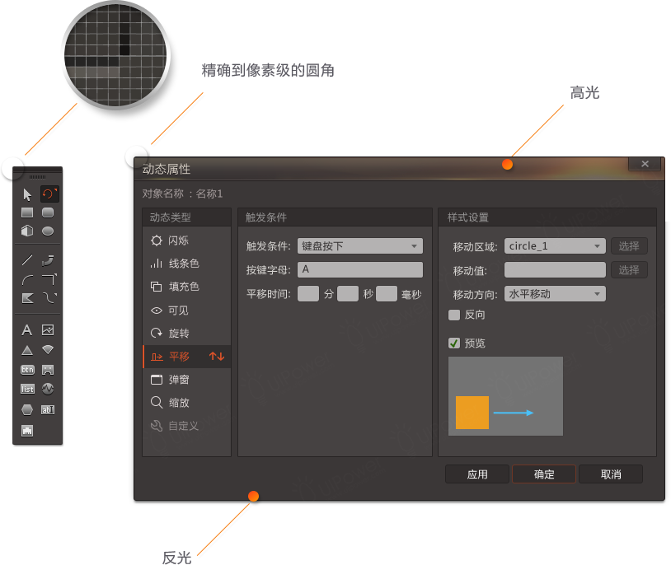This screenshot has width=671, height=565.
Task: Select the network port widget tool
Action: coord(27,431)
